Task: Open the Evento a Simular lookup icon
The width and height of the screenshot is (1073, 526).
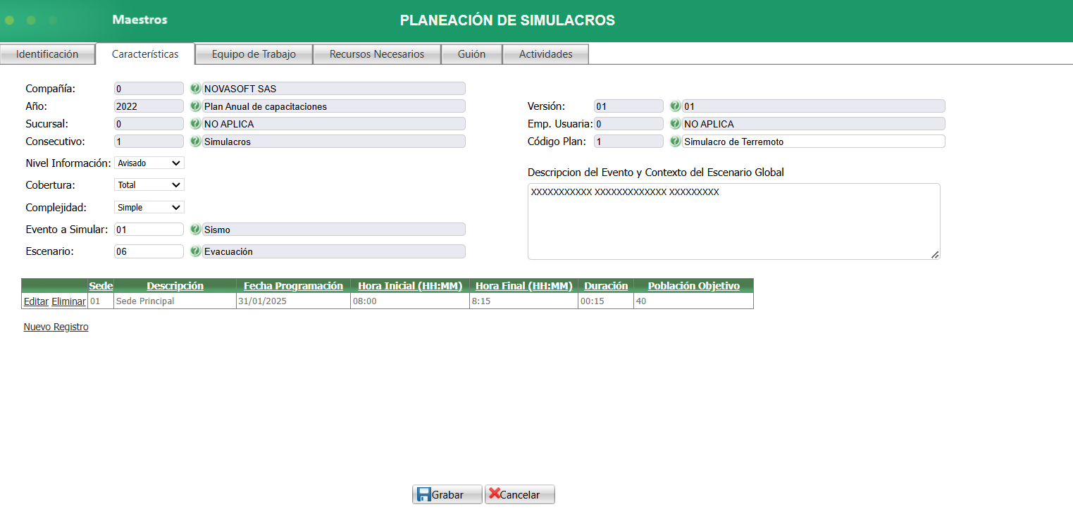Action: click(x=195, y=229)
